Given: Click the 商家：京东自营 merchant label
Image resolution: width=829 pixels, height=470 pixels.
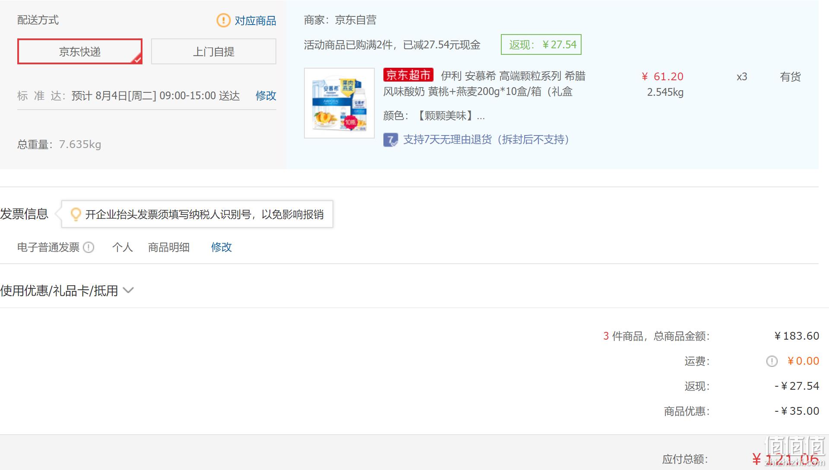Looking at the screenshot, I should pos(340,20).
